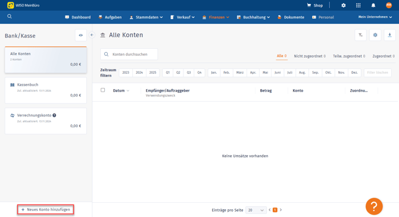399x217 pixels.
Task: Open Dokumente page
Action: pos(291,17)
